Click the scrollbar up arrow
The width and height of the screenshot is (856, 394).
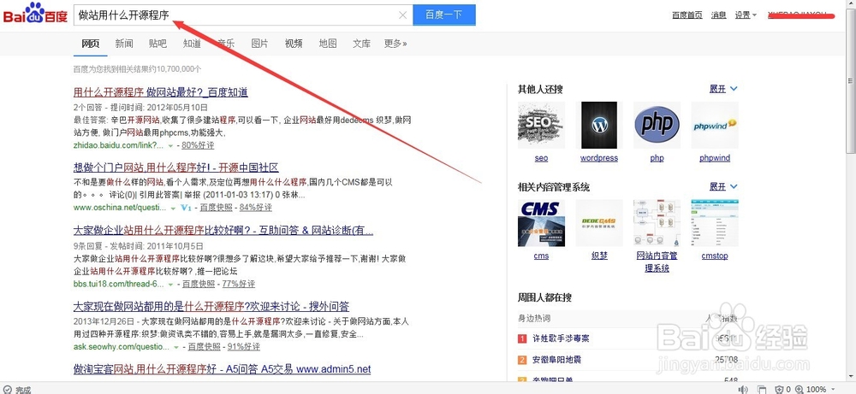click(x=851, y=5)
